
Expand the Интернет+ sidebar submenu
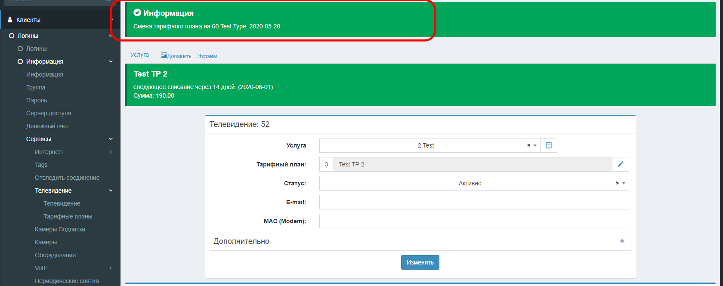(x=111, y=152)
